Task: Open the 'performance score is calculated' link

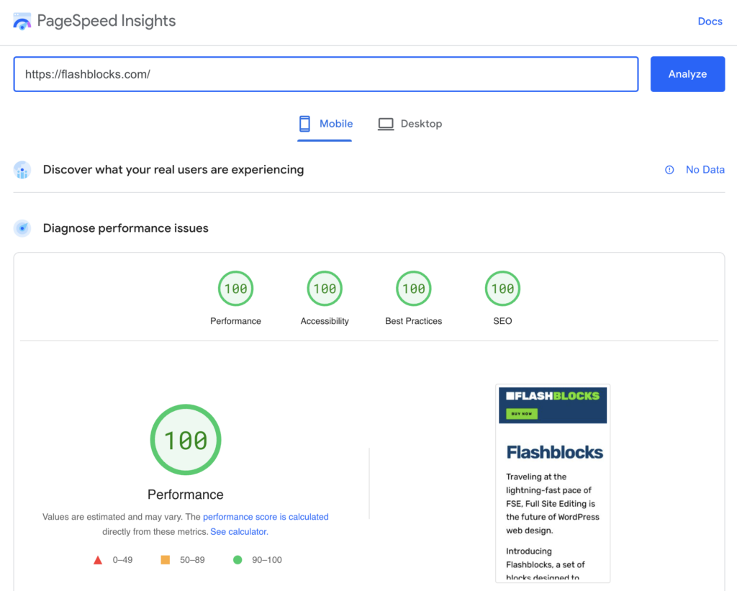Action: [x=266, y=517]
